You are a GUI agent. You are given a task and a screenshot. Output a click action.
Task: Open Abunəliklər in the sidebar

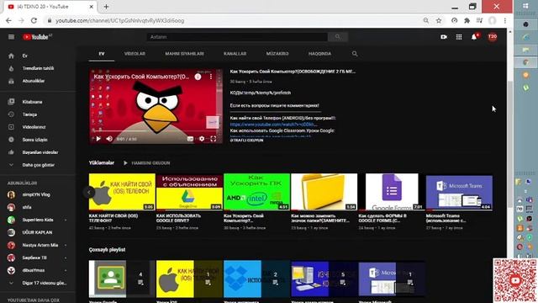38,81
